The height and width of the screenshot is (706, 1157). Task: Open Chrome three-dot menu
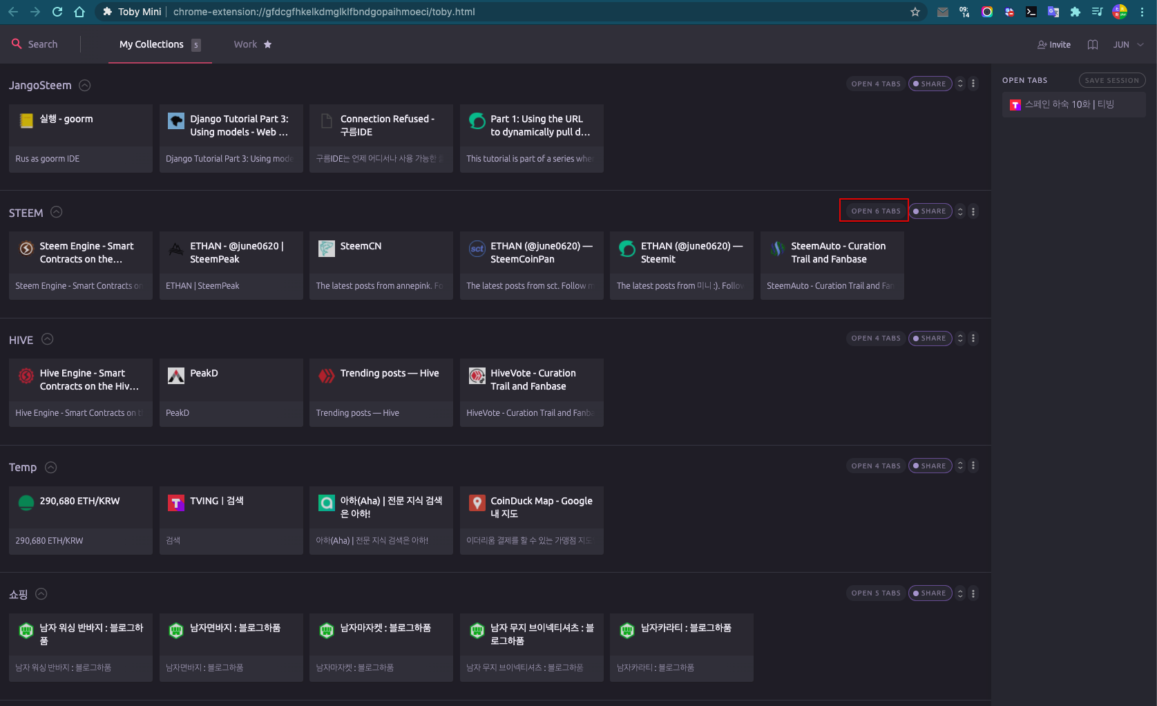click(x=1142, y=12)
